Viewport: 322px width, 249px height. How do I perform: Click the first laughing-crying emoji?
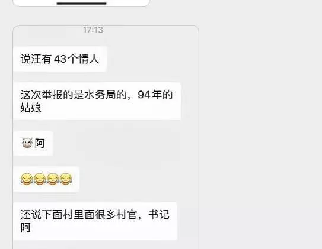[x=27, y=179]
